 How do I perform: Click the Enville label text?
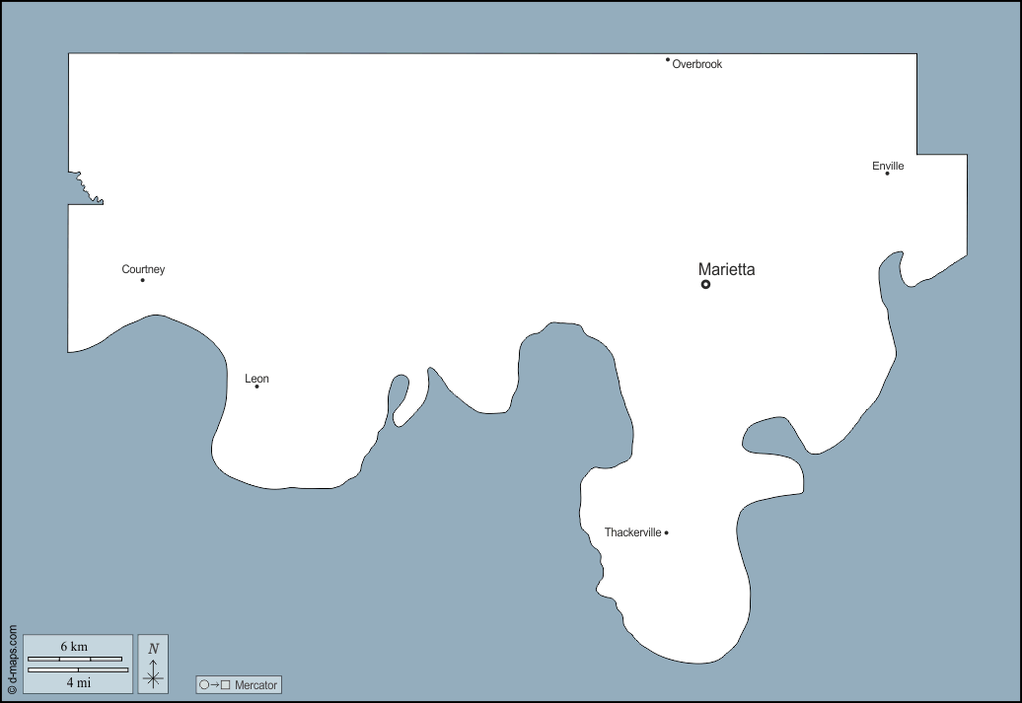[887, 166]
